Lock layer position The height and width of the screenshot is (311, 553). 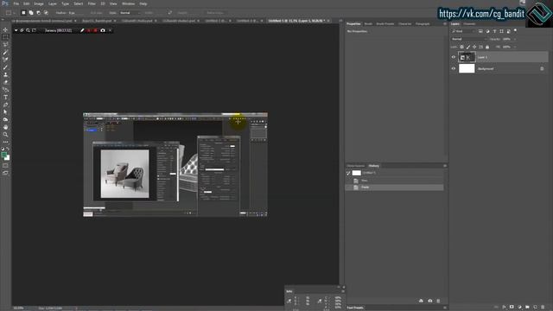(x=474, y=47)
